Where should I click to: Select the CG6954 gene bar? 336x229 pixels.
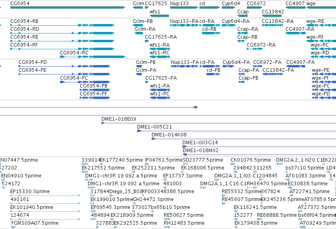tap(68, 7)
